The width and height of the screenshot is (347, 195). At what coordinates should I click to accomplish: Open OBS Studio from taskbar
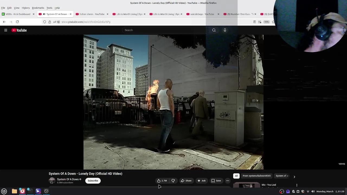pos(46,191)
